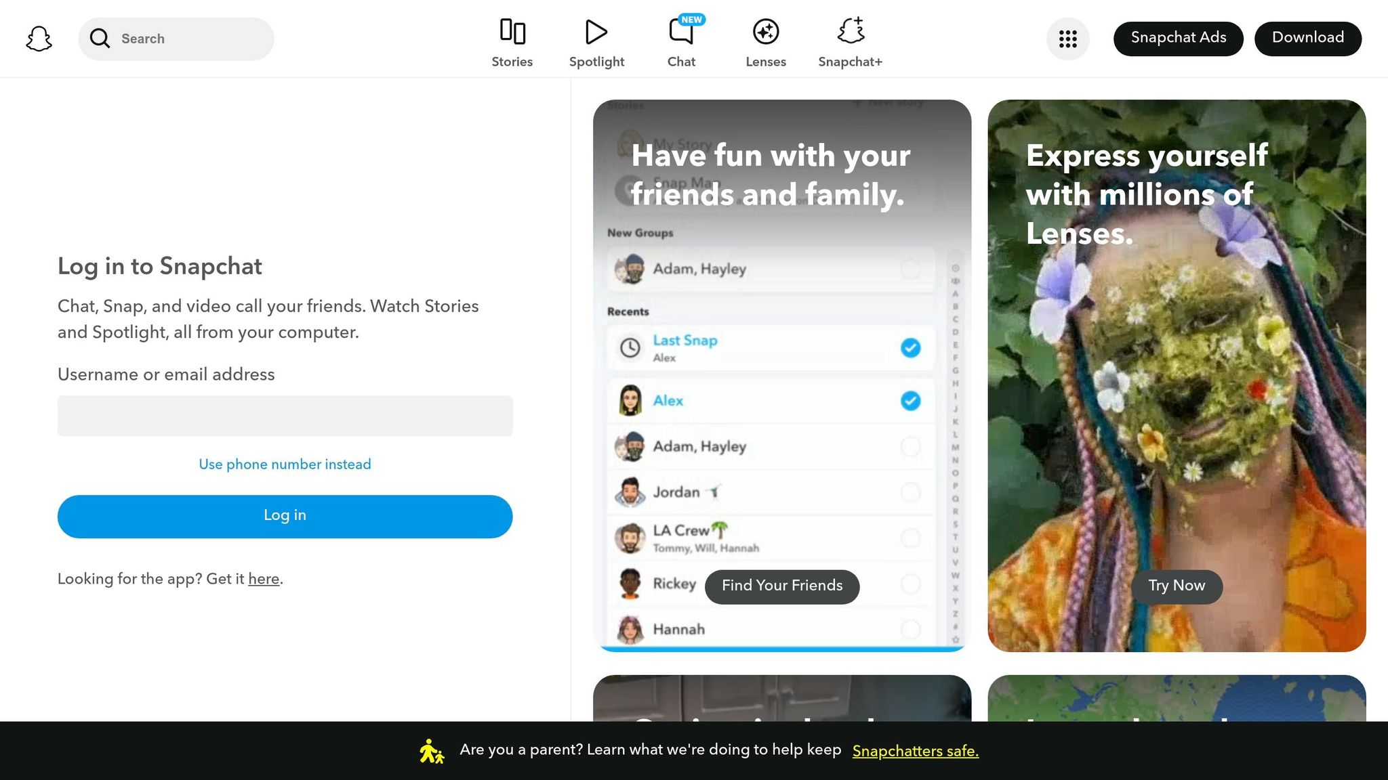Focus the Search field
1388x780 pixels.
pos(176,39)
